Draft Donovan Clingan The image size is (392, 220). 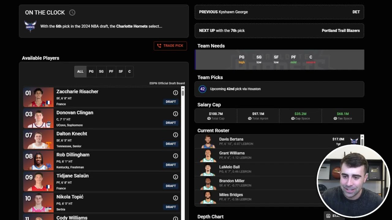pyautogui.click(x=171, y=123)
